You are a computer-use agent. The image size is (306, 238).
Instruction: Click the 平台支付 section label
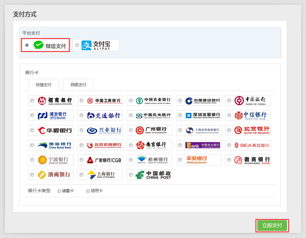[x=31, y=33]
